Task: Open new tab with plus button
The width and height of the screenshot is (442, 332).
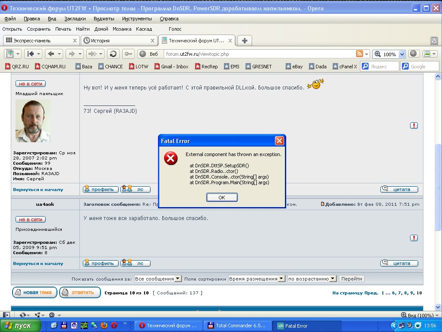Action: pyautogui.click(x=244, y=41)
